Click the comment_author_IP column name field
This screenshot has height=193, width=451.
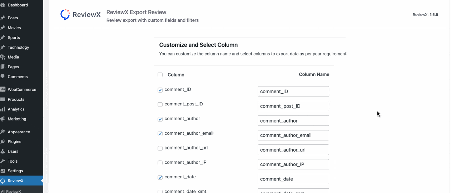[x=293, y=164]
